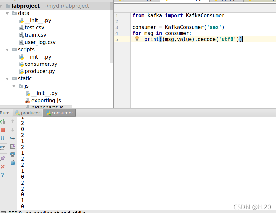Select the static folder icon
The image size is (276, 213).
pos(15,78)
